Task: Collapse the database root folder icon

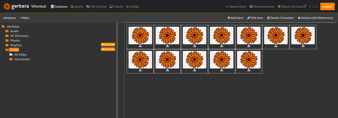Action: [3, 26]
